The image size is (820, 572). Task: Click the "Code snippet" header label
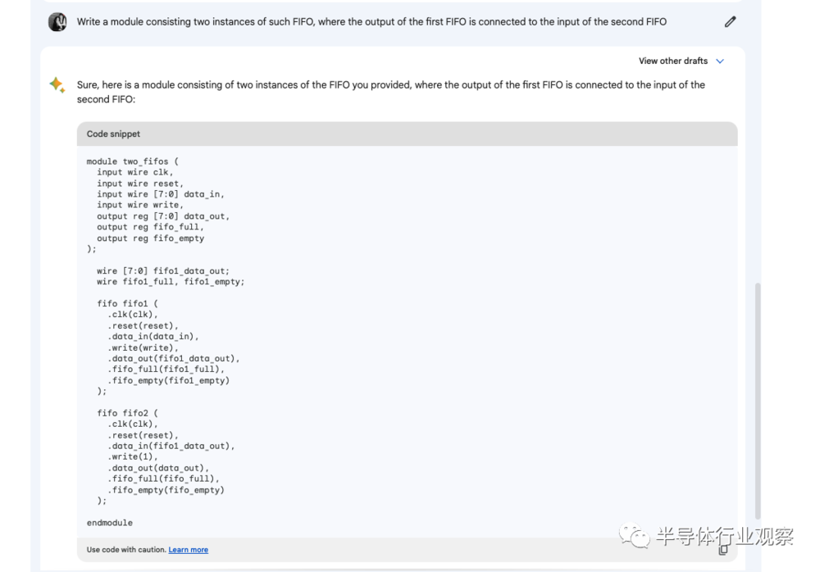click(113, 134)
